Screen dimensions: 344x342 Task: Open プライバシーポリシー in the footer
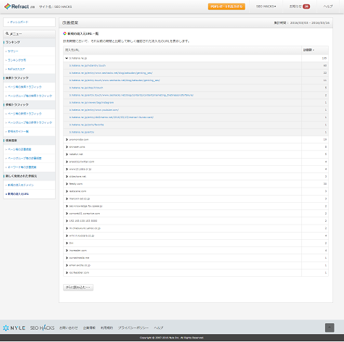pos(133,328)
